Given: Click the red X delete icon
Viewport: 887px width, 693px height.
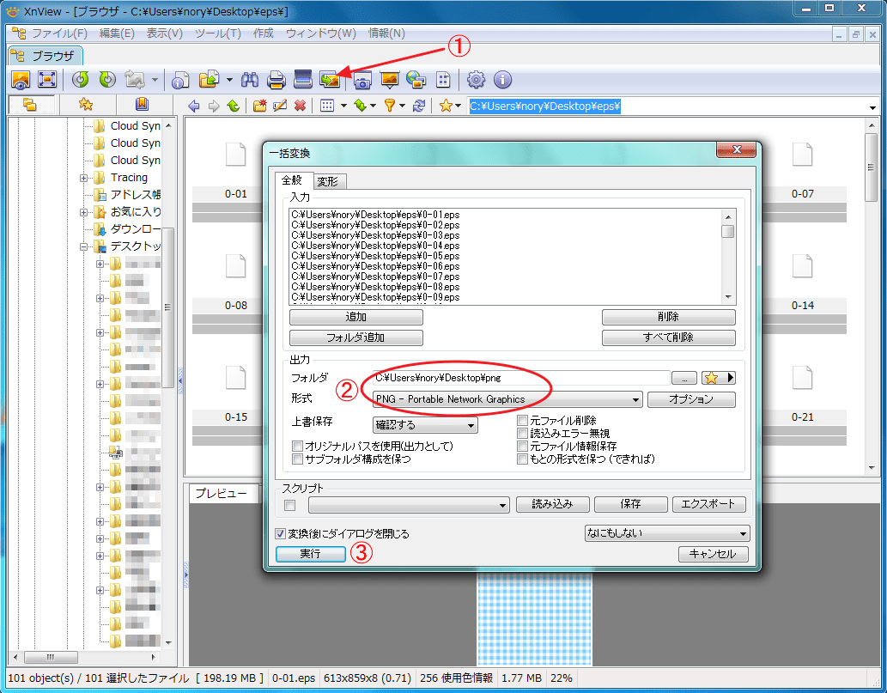Looking at the screenshot, I should (301, 106).
